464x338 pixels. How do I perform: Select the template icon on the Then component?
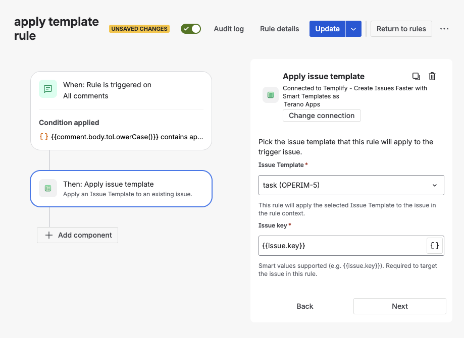(48, 188)
